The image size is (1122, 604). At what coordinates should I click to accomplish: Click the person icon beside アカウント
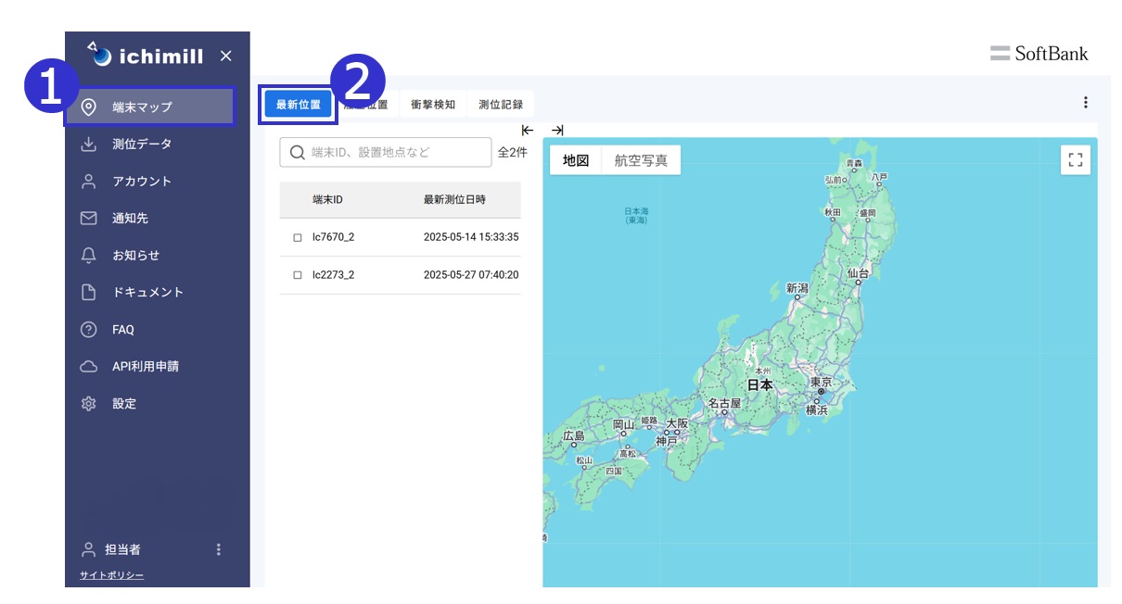pos(89,182)
